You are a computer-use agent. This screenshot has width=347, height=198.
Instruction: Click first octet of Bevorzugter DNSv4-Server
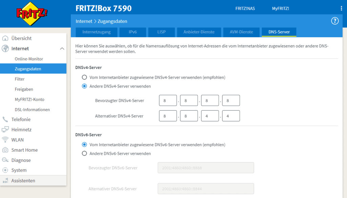tap(168, 100)
